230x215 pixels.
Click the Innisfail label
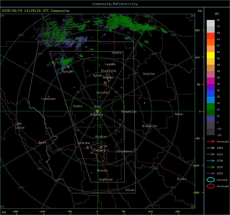pyautogui.click(x=103, y=93)
